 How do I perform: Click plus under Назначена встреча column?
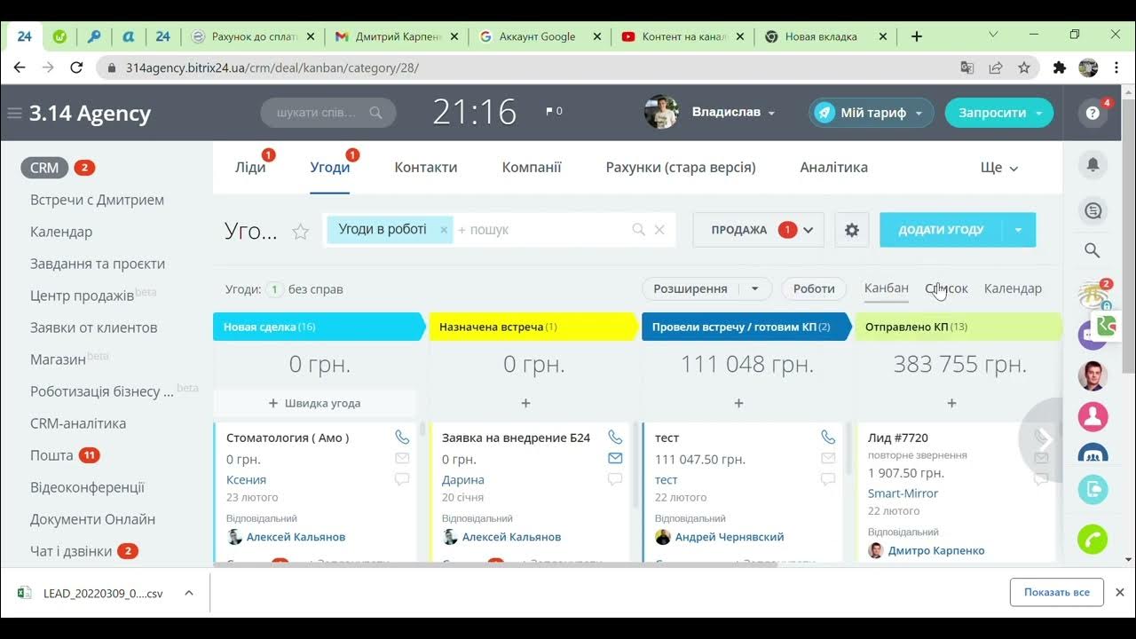pos(525,403)
